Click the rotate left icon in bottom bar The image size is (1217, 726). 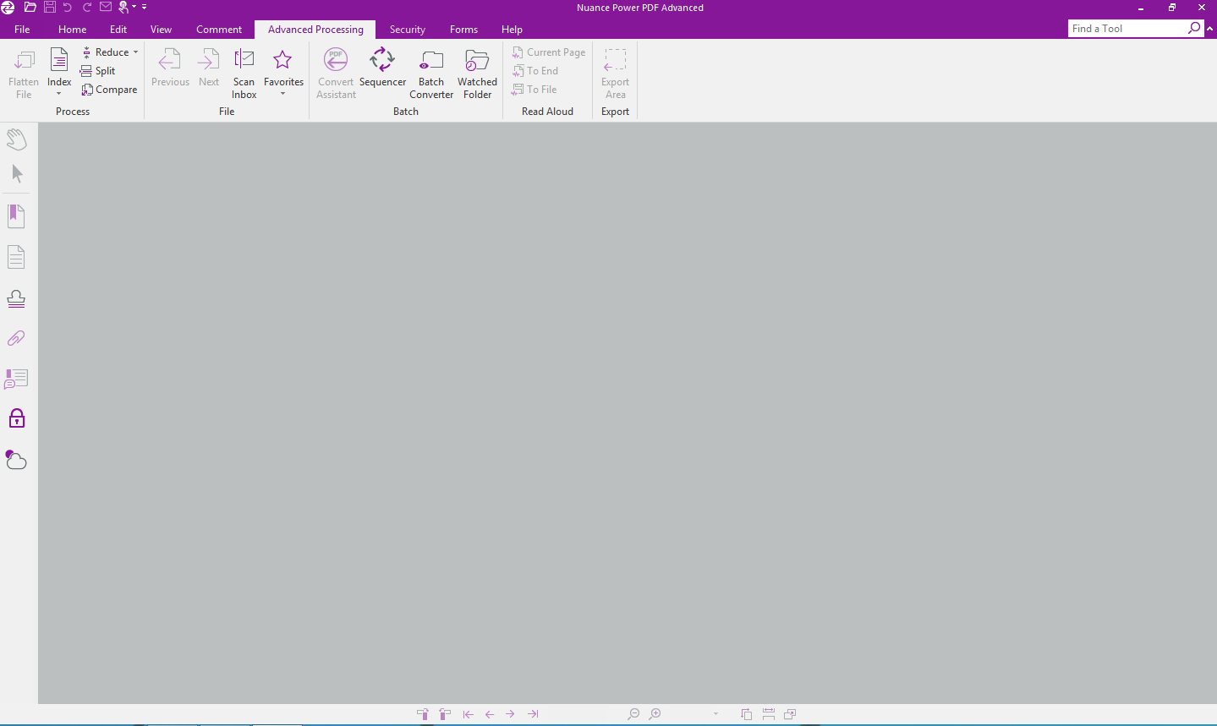click(423, 714)
